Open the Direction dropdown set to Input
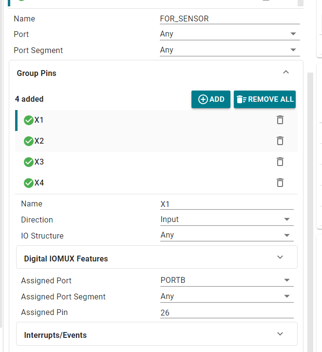Screen dimensions: 322x352 227,219
